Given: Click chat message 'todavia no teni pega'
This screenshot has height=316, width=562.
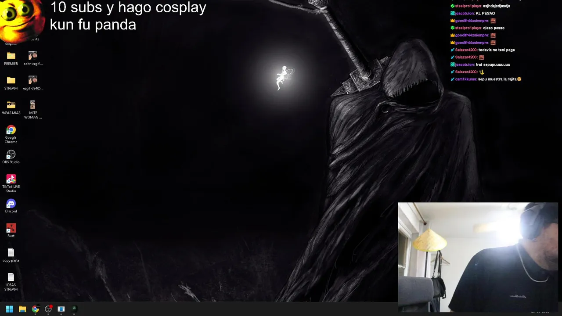Looking at the screenshot, I should 496,50.
